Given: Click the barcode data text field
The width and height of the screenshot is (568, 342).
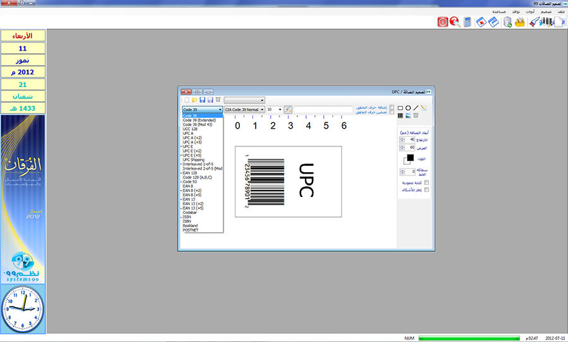Looking at the screenshot, I should [x=323, y=109].
